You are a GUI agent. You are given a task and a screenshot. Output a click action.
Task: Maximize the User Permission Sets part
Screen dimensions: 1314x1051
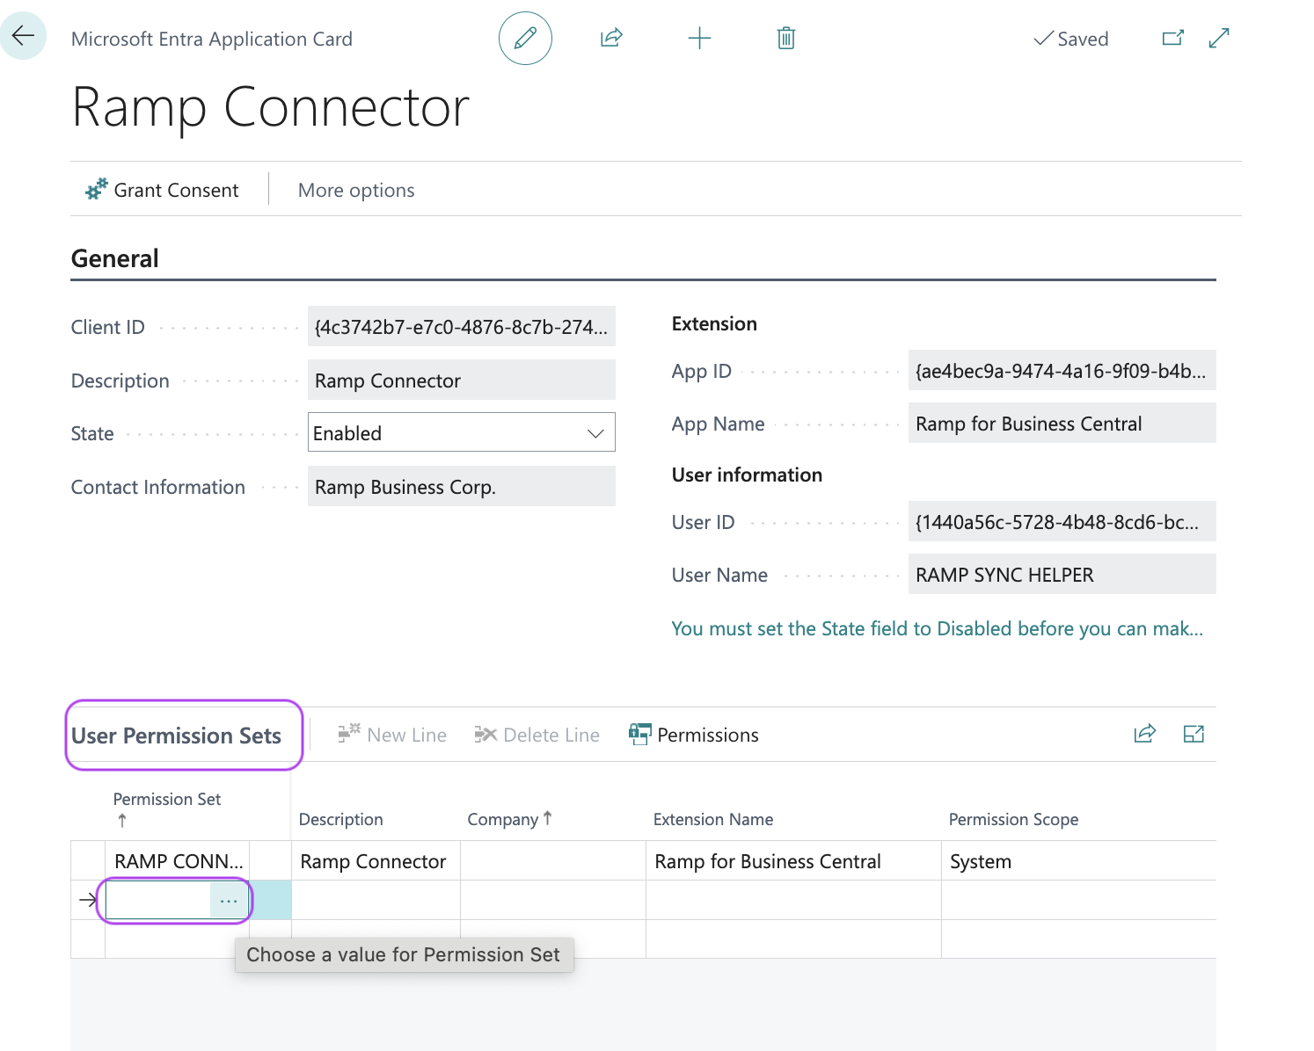click(1194, 734)
